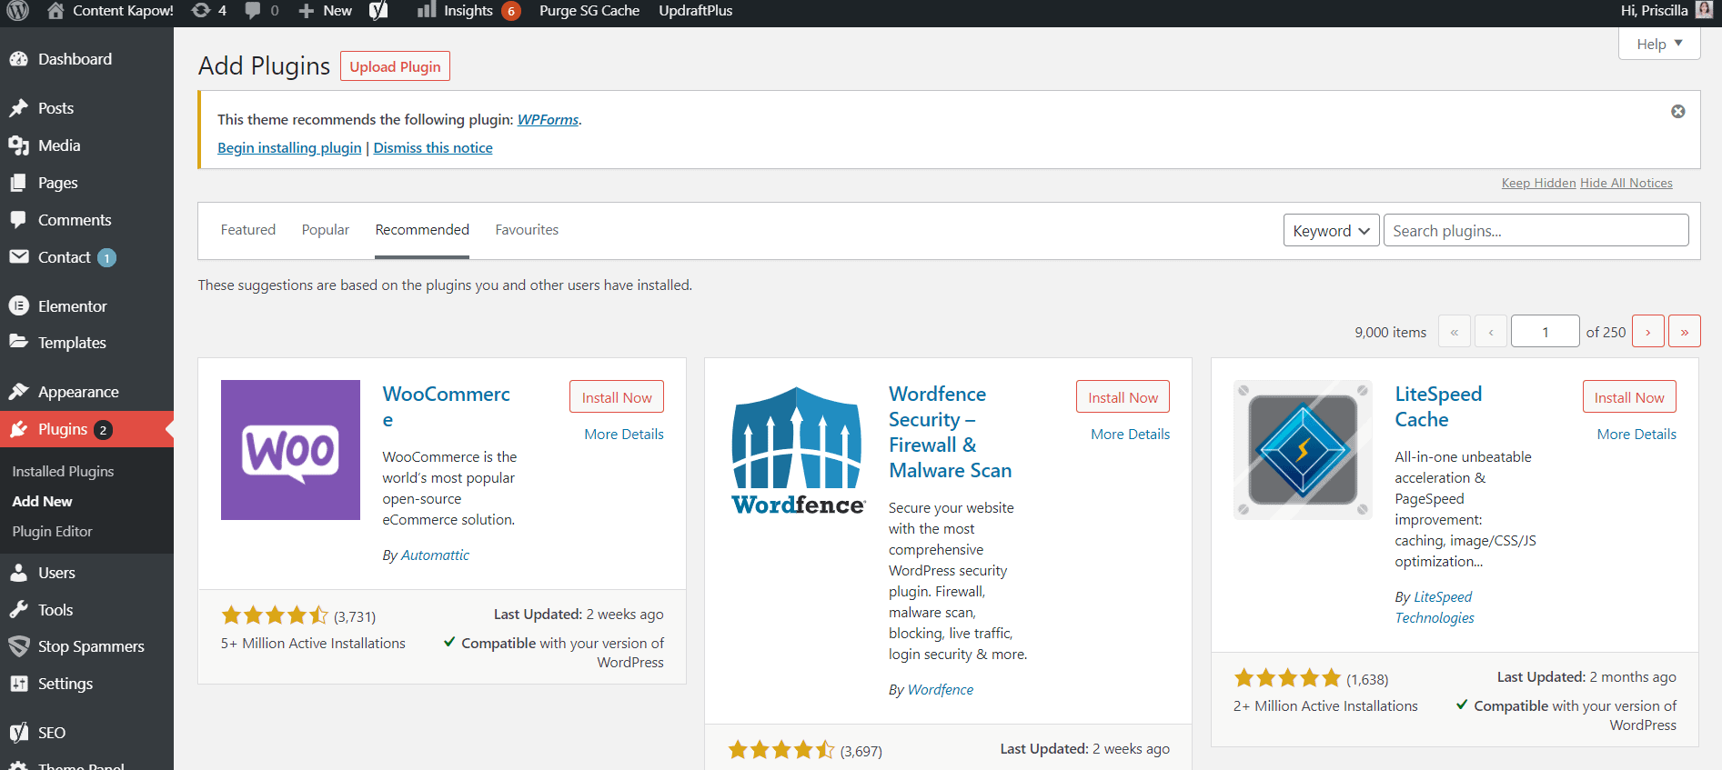The height and width of the screenshot is (770, 1722).
Task: Expand the Help dropdown
Action: [x=1659, y=44]
